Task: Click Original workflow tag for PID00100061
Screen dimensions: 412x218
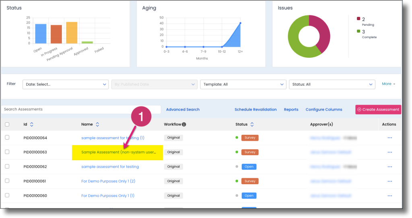Action: click(x=173, y=181)
